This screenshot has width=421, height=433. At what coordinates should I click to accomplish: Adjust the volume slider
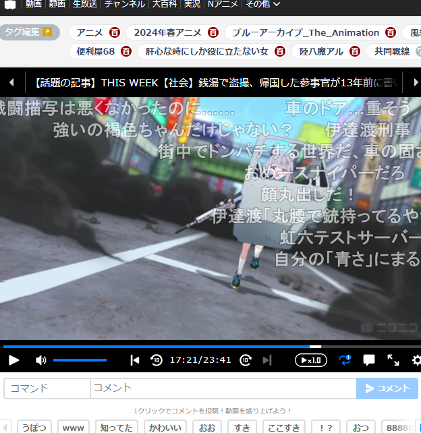pyautogui.click(x=80, y=360)
